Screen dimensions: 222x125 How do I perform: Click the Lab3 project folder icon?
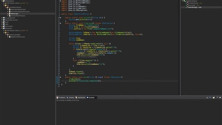[x=4, y=24]
